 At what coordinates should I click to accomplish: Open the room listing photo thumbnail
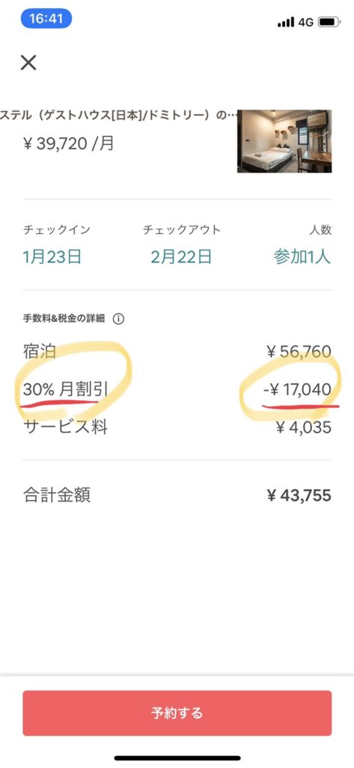284,141
